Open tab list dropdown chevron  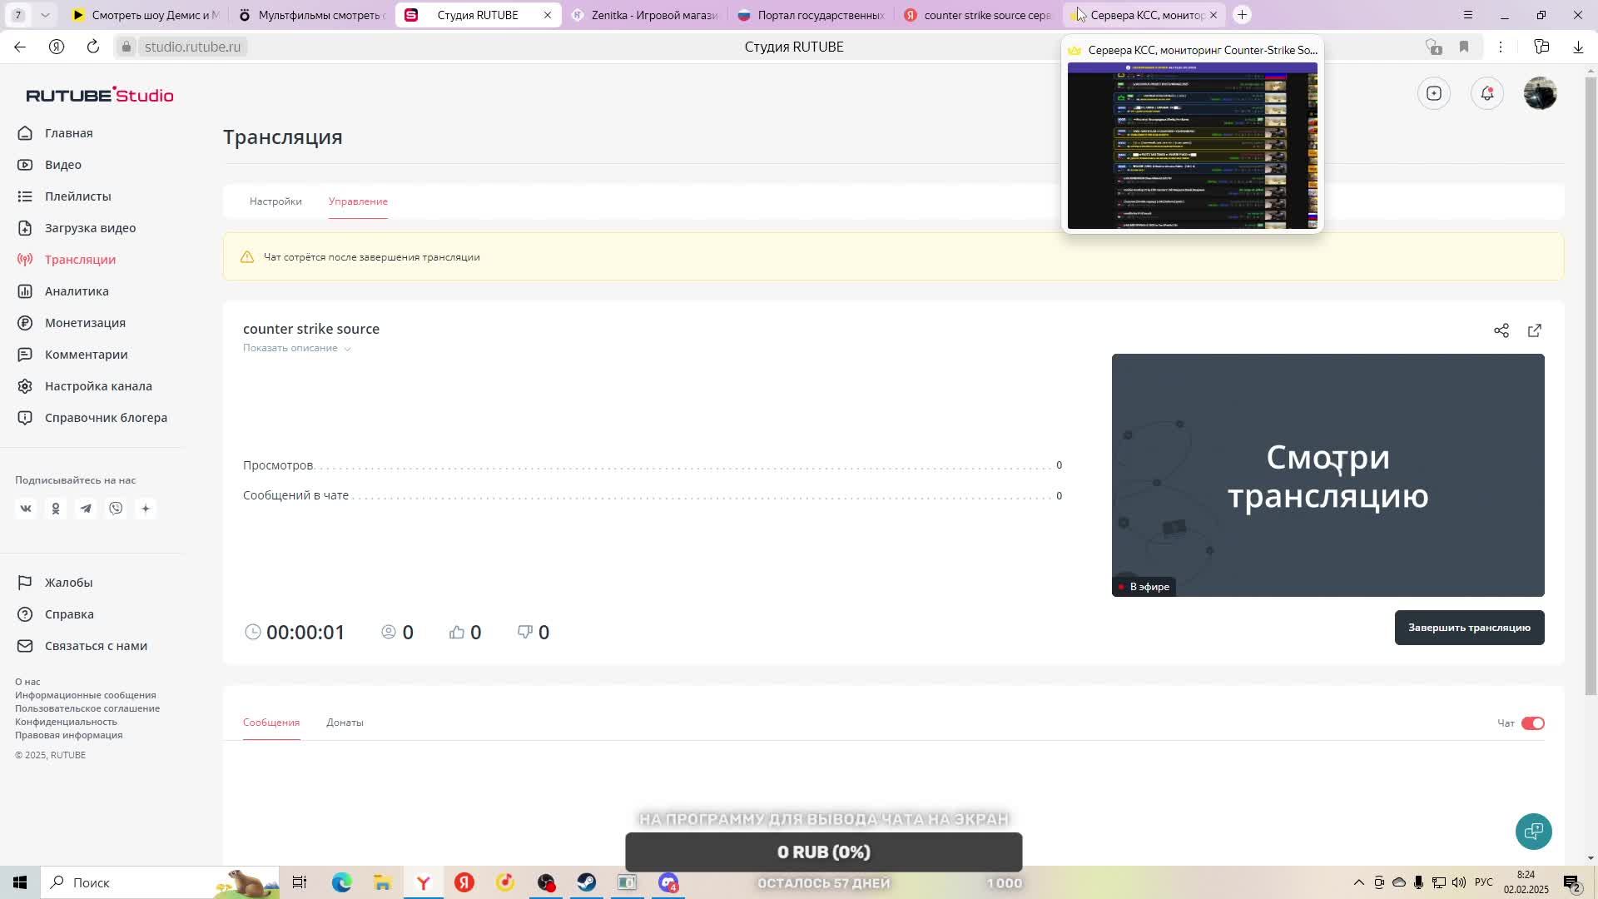pos(45,15)
